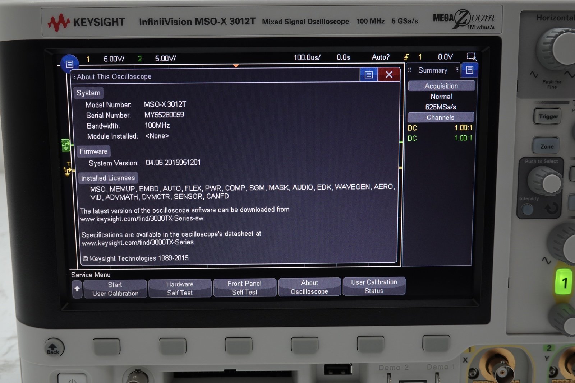Open the blue main menu icon
This screenshot has width=575, height=383.
click(70, 64)
